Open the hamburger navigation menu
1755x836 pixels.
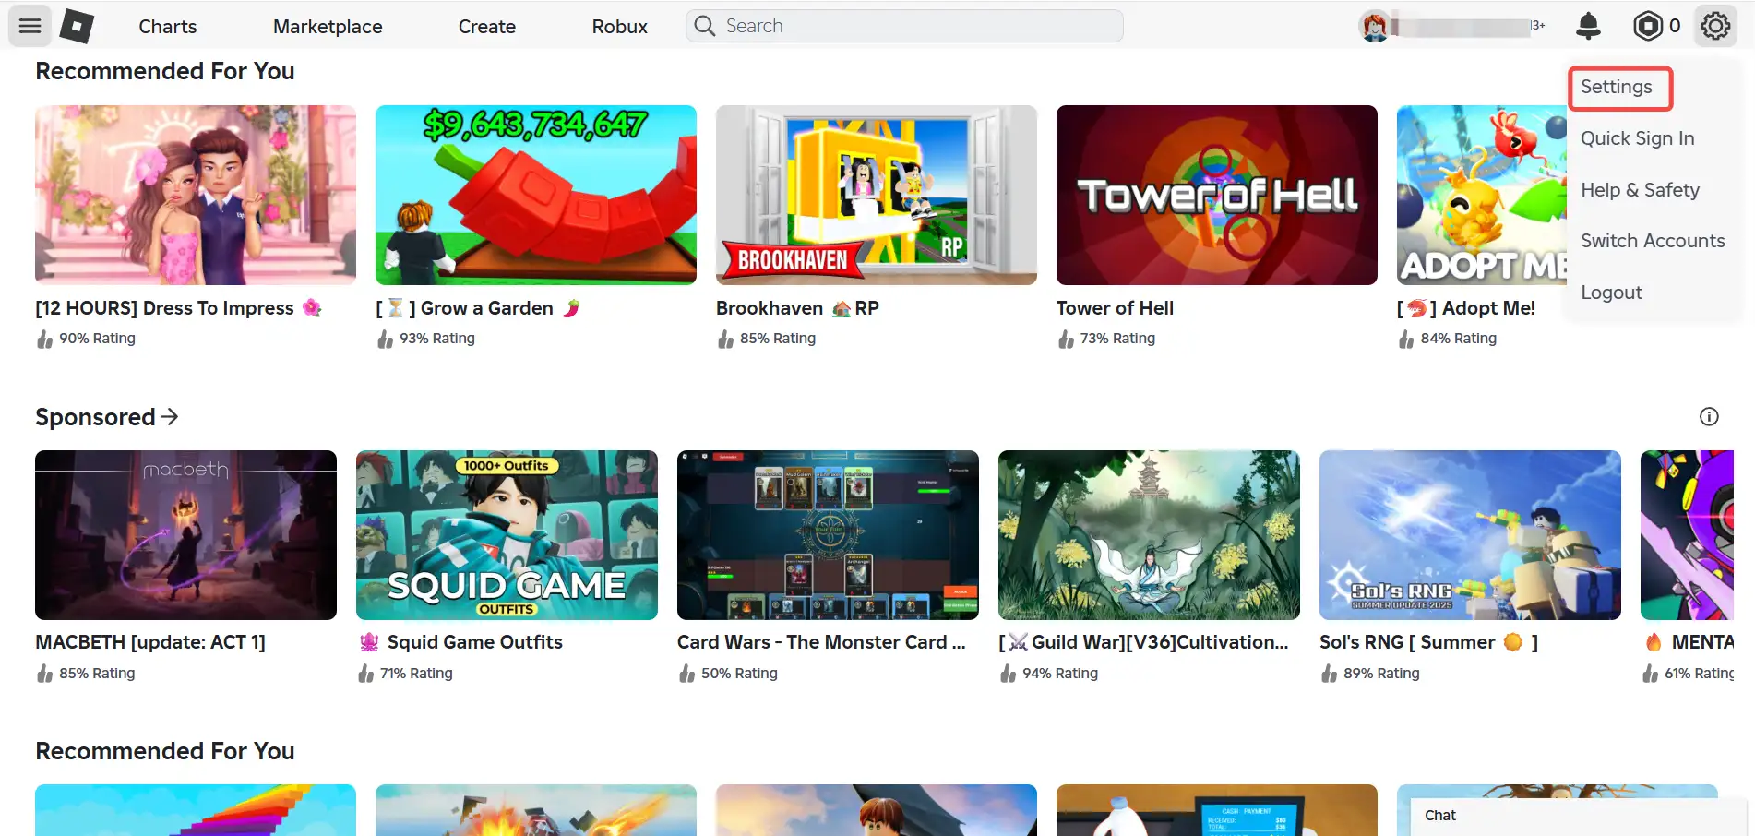click(30, 26)
